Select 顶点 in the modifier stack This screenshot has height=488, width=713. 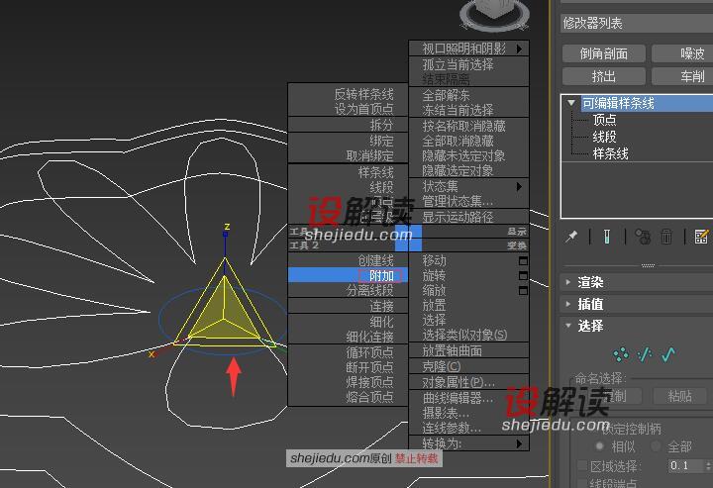(x=604, y=120)
